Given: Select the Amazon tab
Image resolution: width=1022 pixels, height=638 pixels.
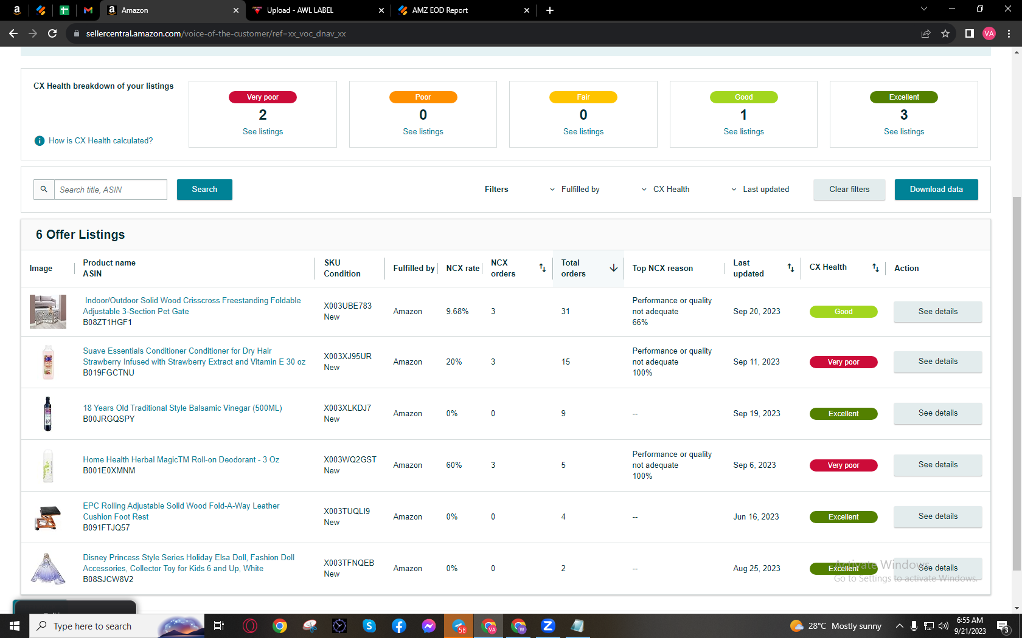Looking at the screenshot, I should [173, 10].
